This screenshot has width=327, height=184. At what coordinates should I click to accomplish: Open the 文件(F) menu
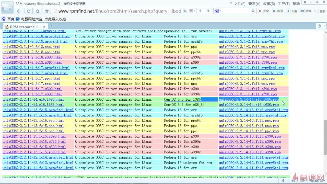(240, 4)
